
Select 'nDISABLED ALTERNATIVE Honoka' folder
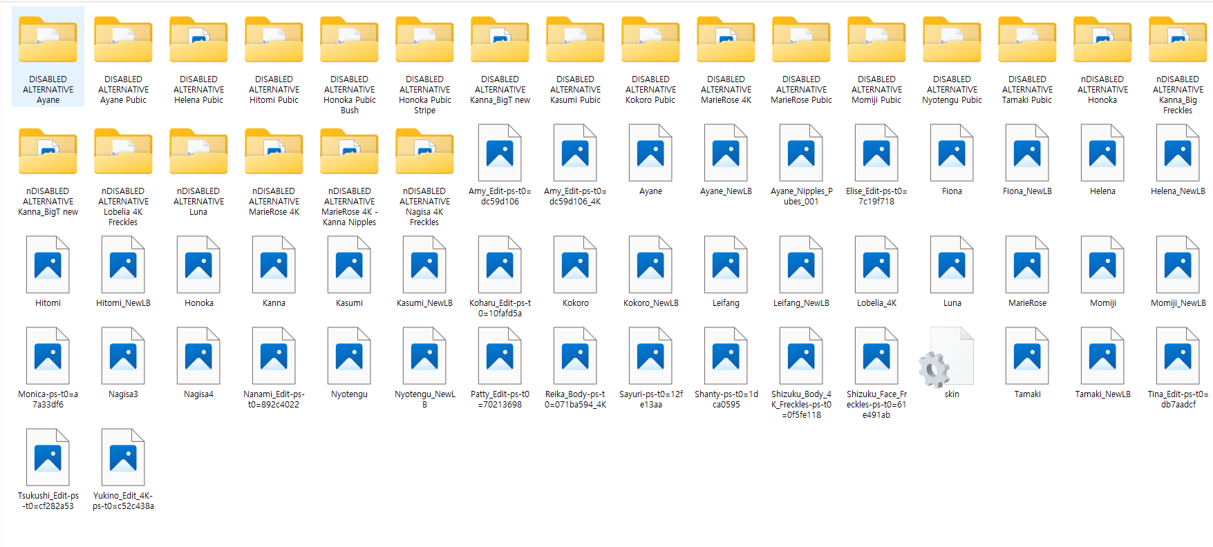(x=1102, y=40)
